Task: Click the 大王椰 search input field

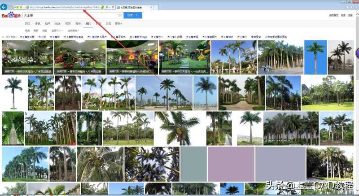Action: tap(67, 16)
